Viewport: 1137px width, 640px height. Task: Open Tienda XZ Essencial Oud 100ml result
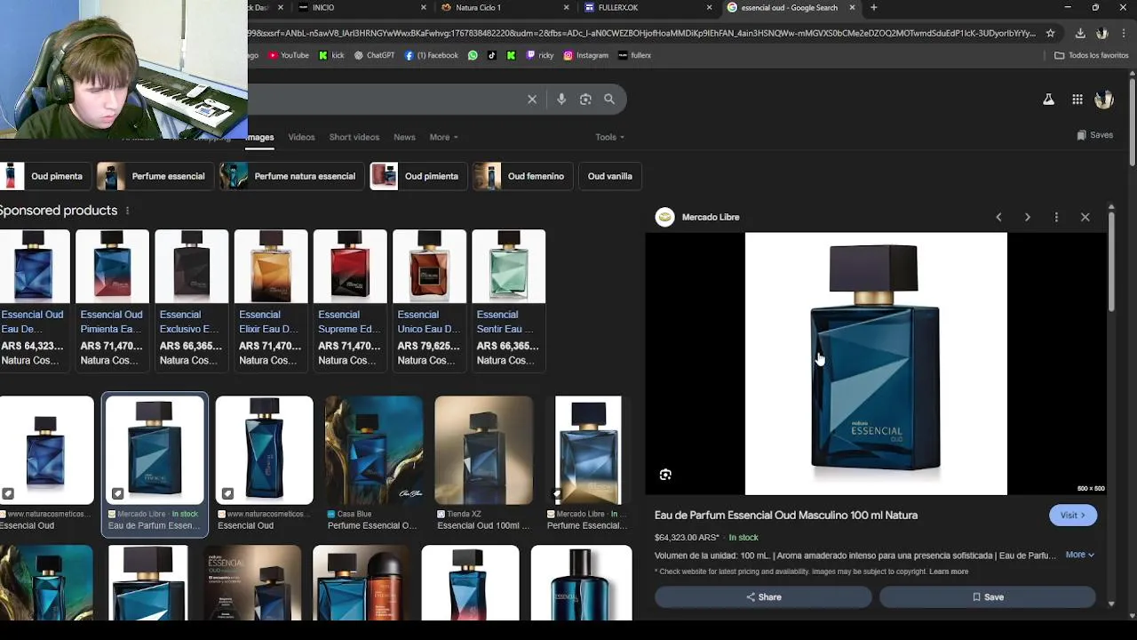(x=484, y=464)
